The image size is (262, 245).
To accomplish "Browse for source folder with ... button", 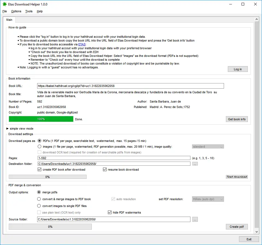I will click(195, 219).
